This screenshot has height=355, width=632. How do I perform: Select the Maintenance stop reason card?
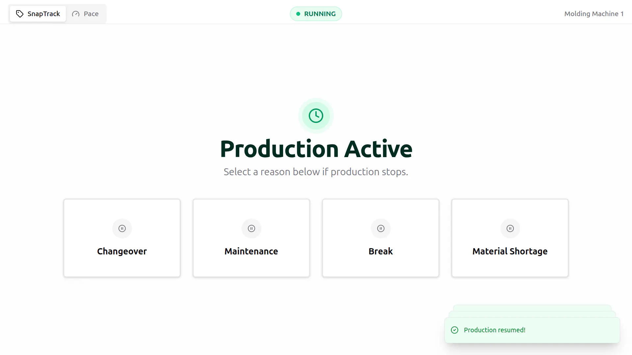pos(251,238)
